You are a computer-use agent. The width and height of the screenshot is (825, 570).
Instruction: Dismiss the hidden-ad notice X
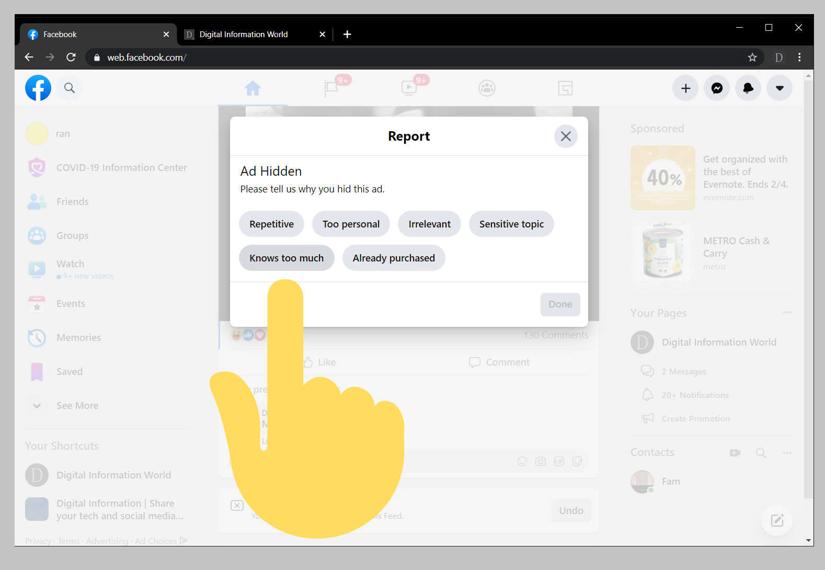pyautogui.click(x=237, y=505)
